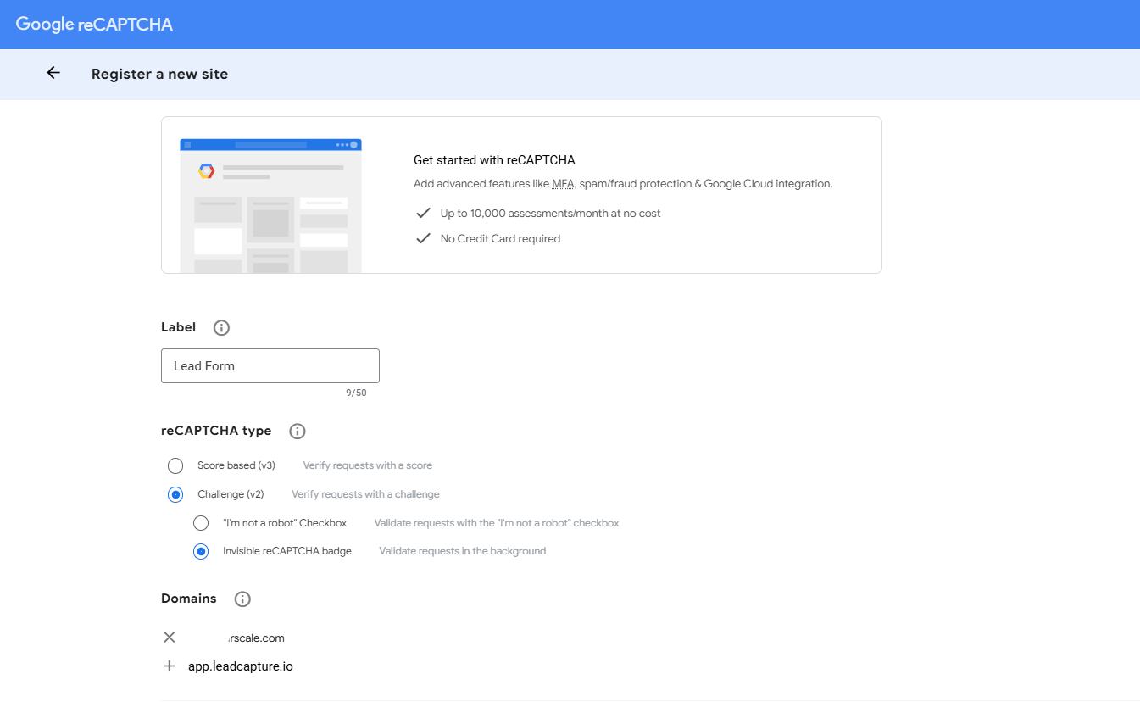1140x702 pixels.
Task: Remove the rscale.com domain with X
Action: (170, 638)
